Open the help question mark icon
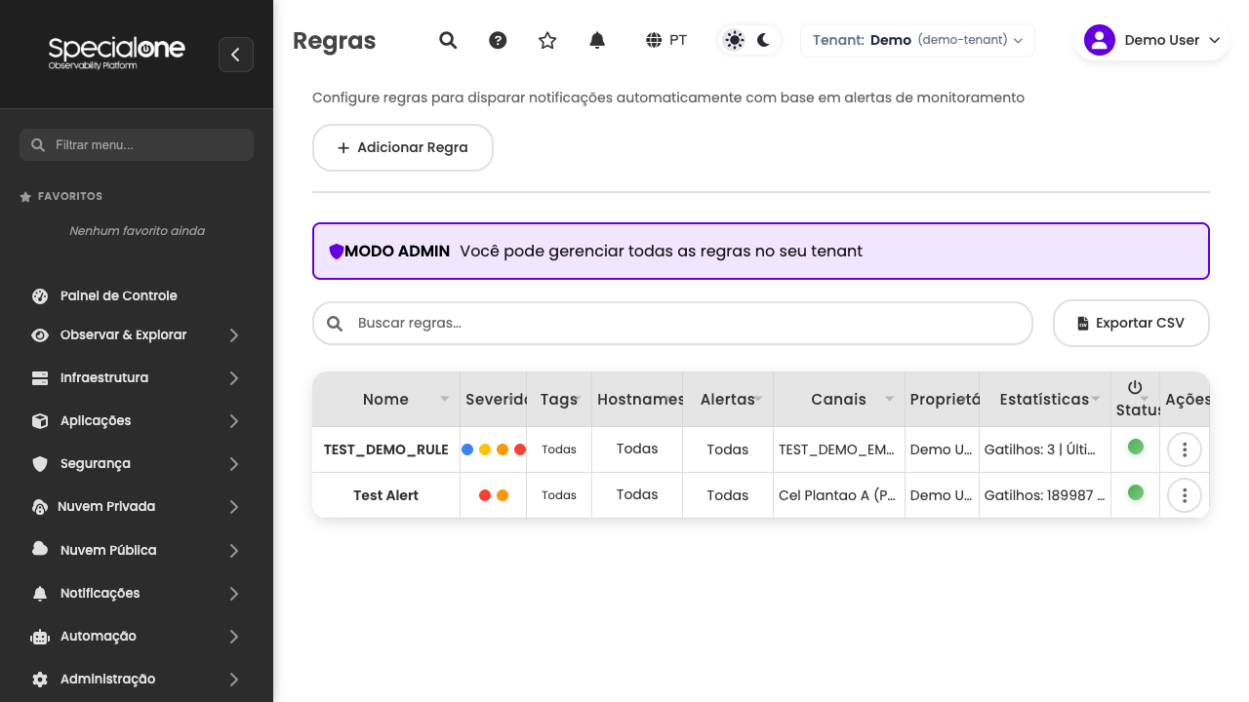Screen dimensions: 1249x702 click(x=498, y=40)
